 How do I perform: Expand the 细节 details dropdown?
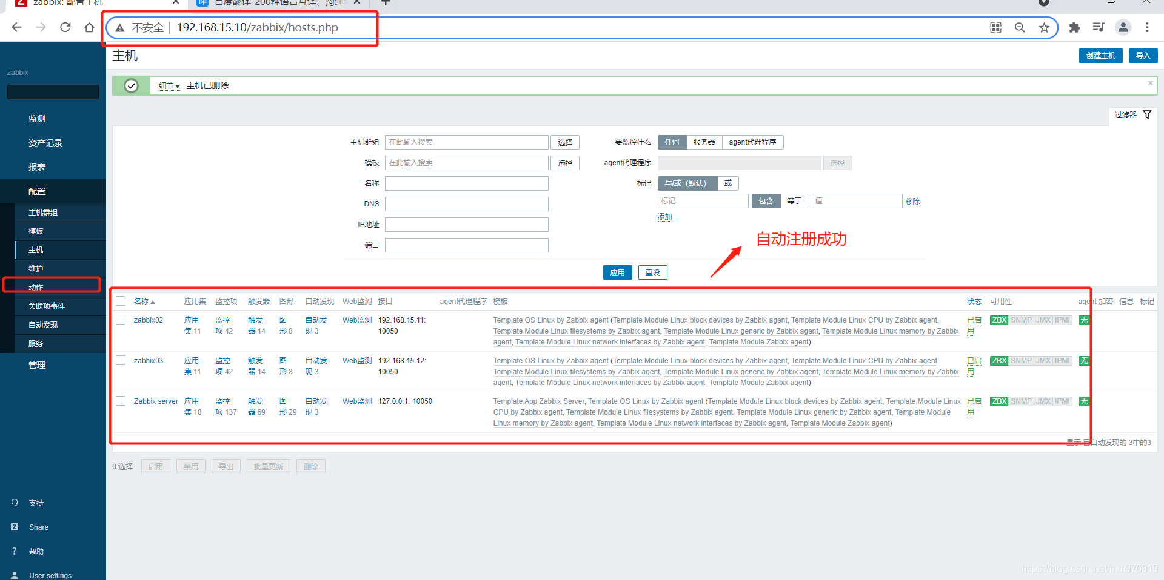pyautogui.click(x=169, y=86)
